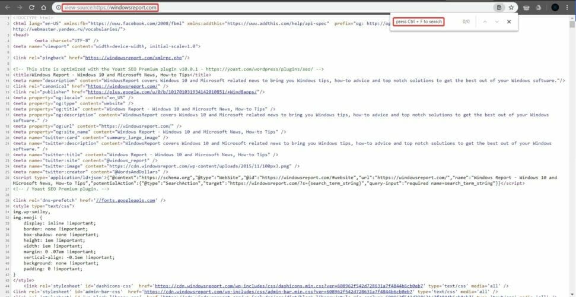Reload the page with the refresh icon
The width and height of the screenshot is (576, 297).
pyautogui.click(x=31, y=7)
